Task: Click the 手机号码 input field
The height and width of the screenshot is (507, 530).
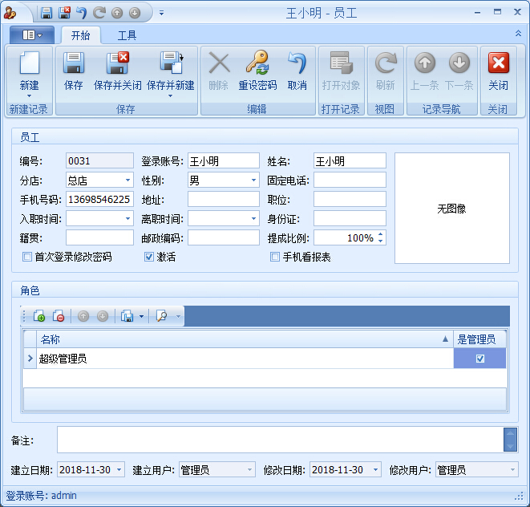Action: coord(99,200)
